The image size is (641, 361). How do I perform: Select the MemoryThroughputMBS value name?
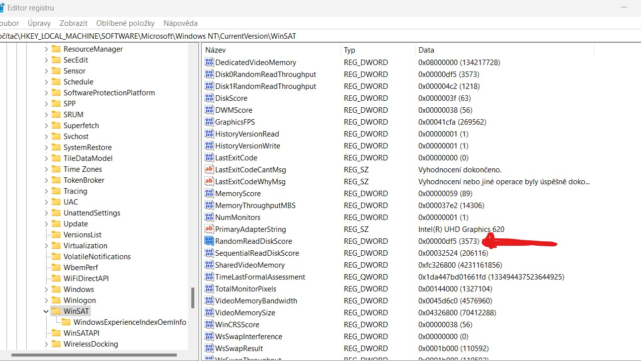point(255,205)
